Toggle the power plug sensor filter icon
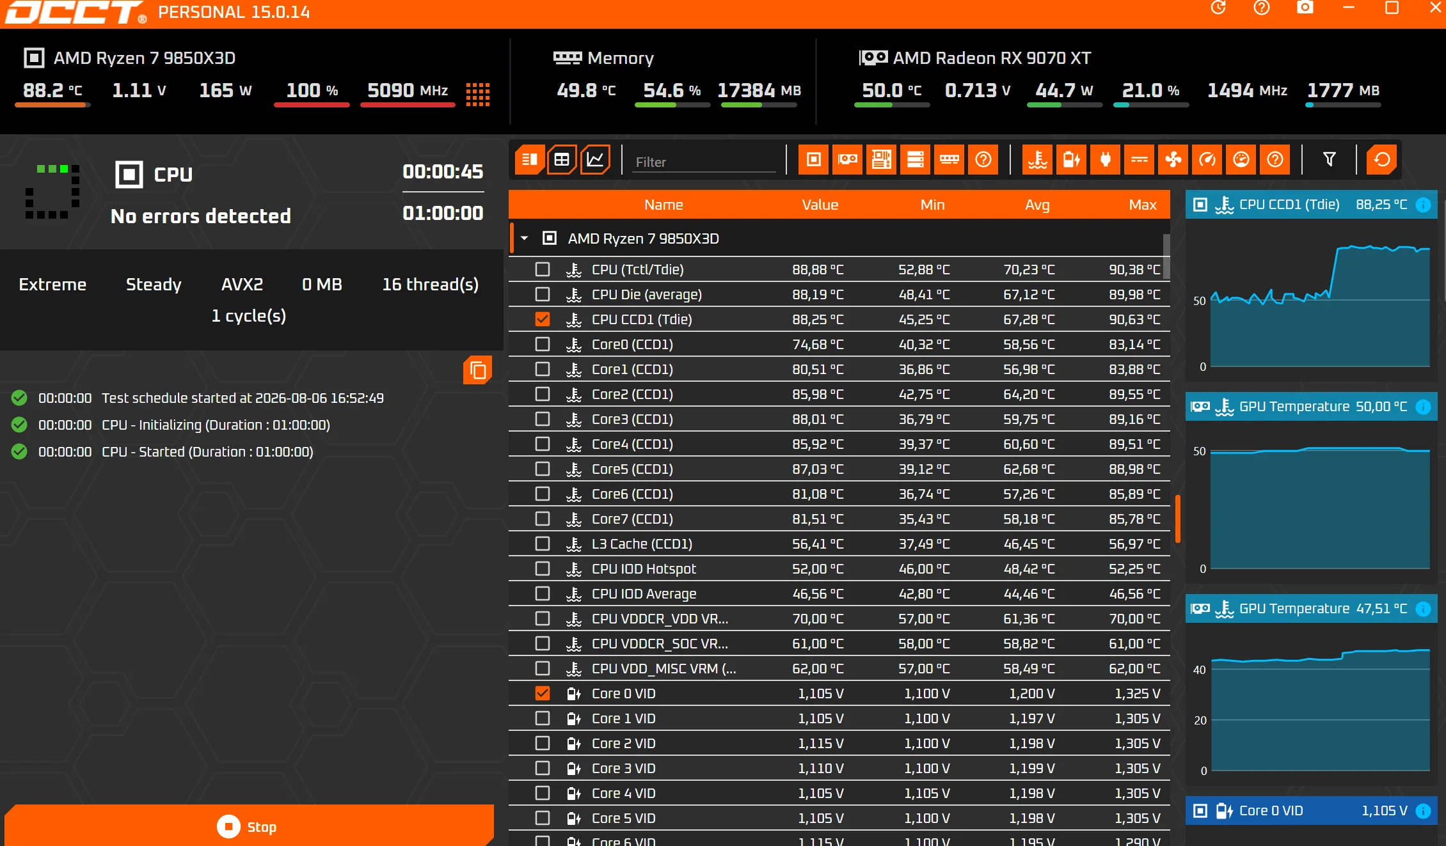The width and height of the screenshot is (1446, 846). [1106, 160]
